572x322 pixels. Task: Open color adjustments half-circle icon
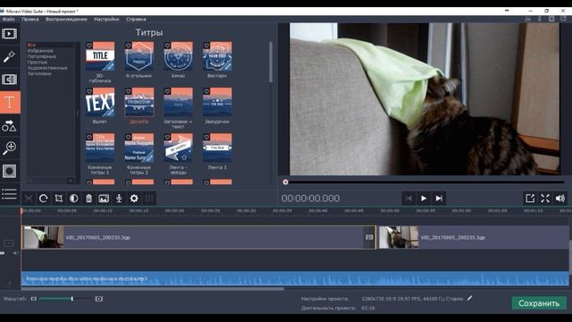[x=73, y=199]
